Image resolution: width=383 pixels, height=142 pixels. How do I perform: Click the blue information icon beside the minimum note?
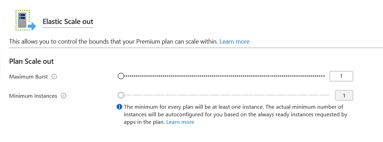(x=120, y=107)
